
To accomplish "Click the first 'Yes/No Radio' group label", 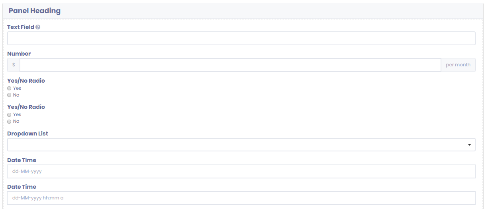I will 26,81.
